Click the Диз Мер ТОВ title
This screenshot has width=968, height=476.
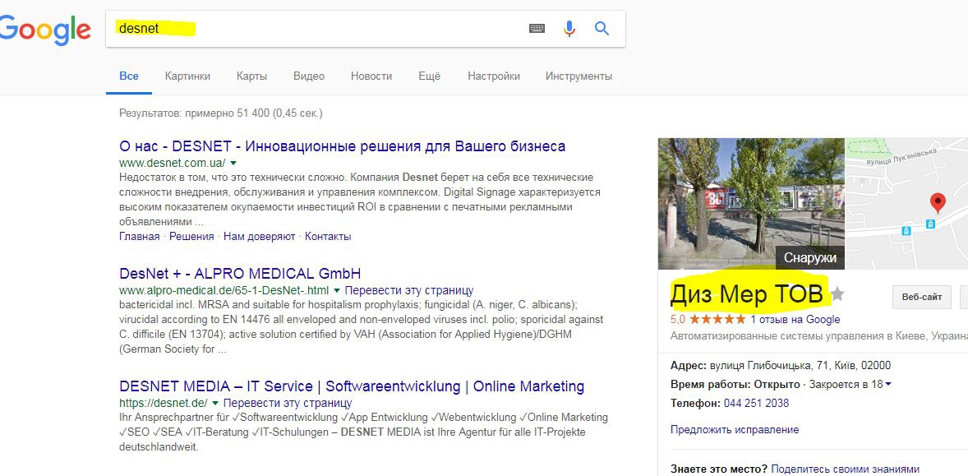pyautogui.click(x=747, y=294)
